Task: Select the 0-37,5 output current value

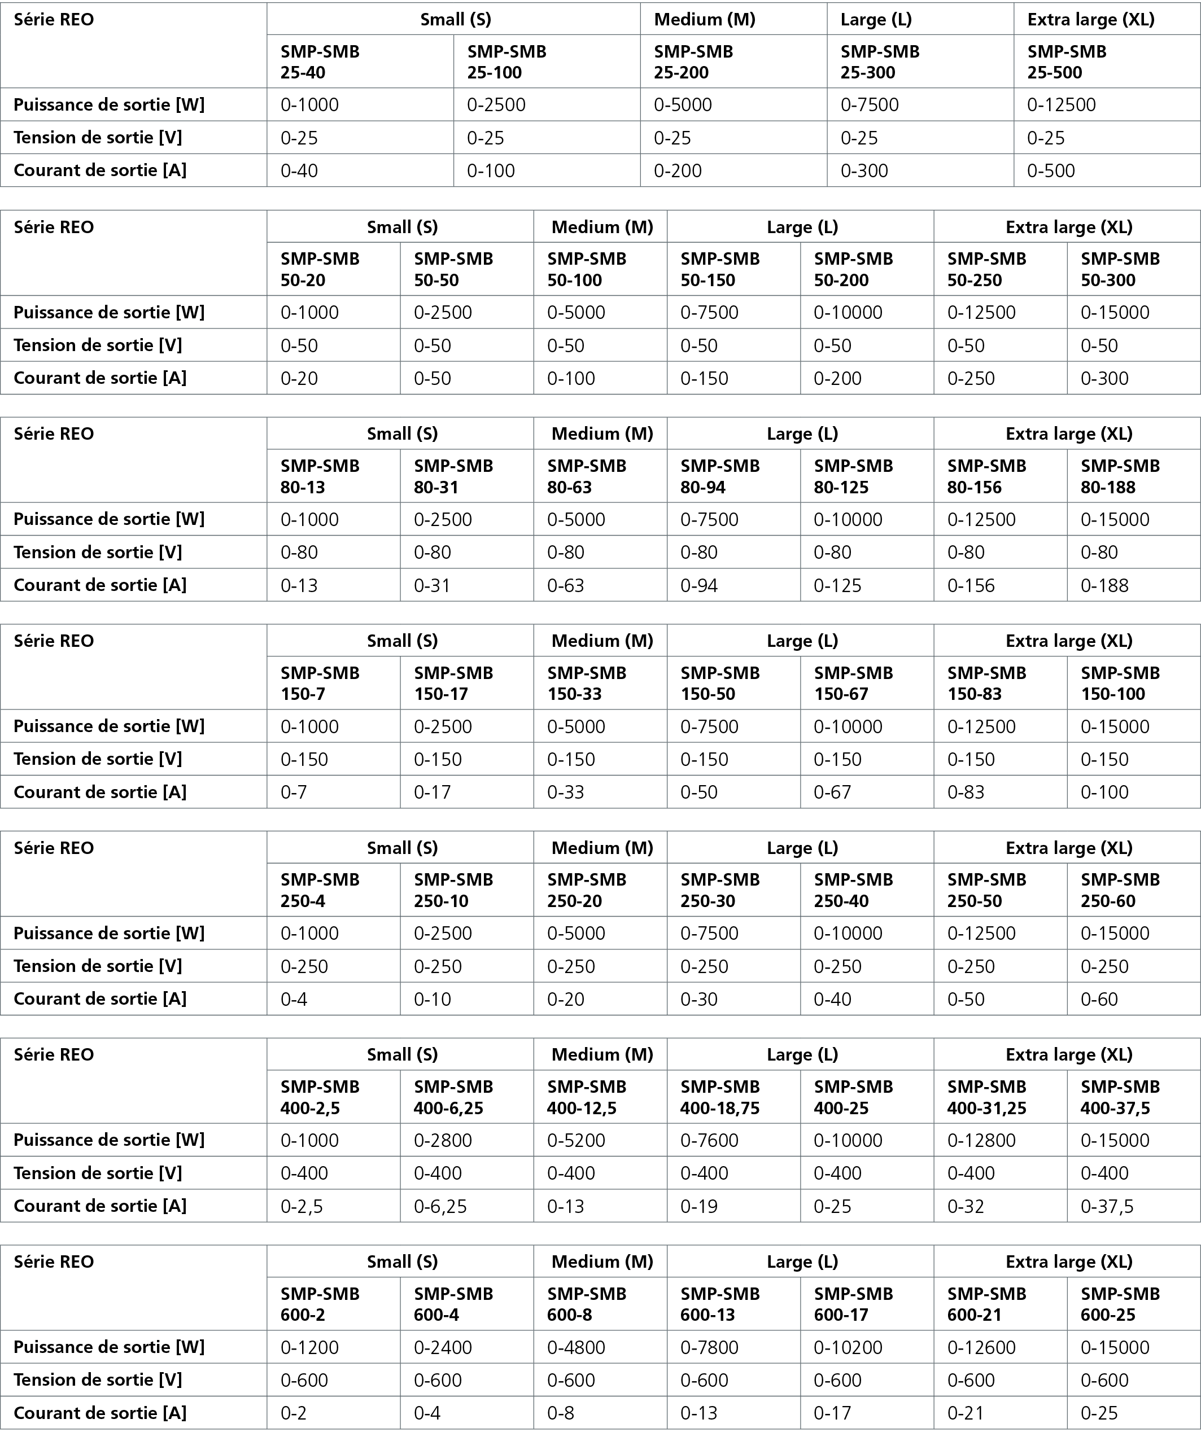Action: pos(1107,1206)
